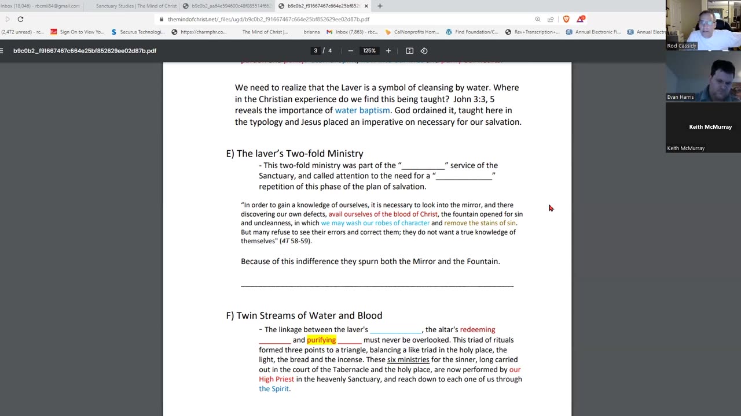
Task: Open Brave Shields lion icon
Action: tap(566, 19)
